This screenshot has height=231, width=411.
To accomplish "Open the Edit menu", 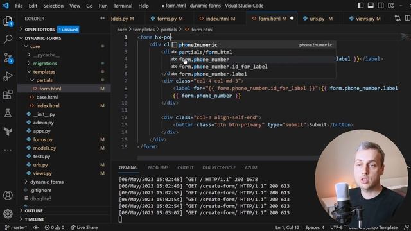I will pyautogui.click(x=33, y=6).
